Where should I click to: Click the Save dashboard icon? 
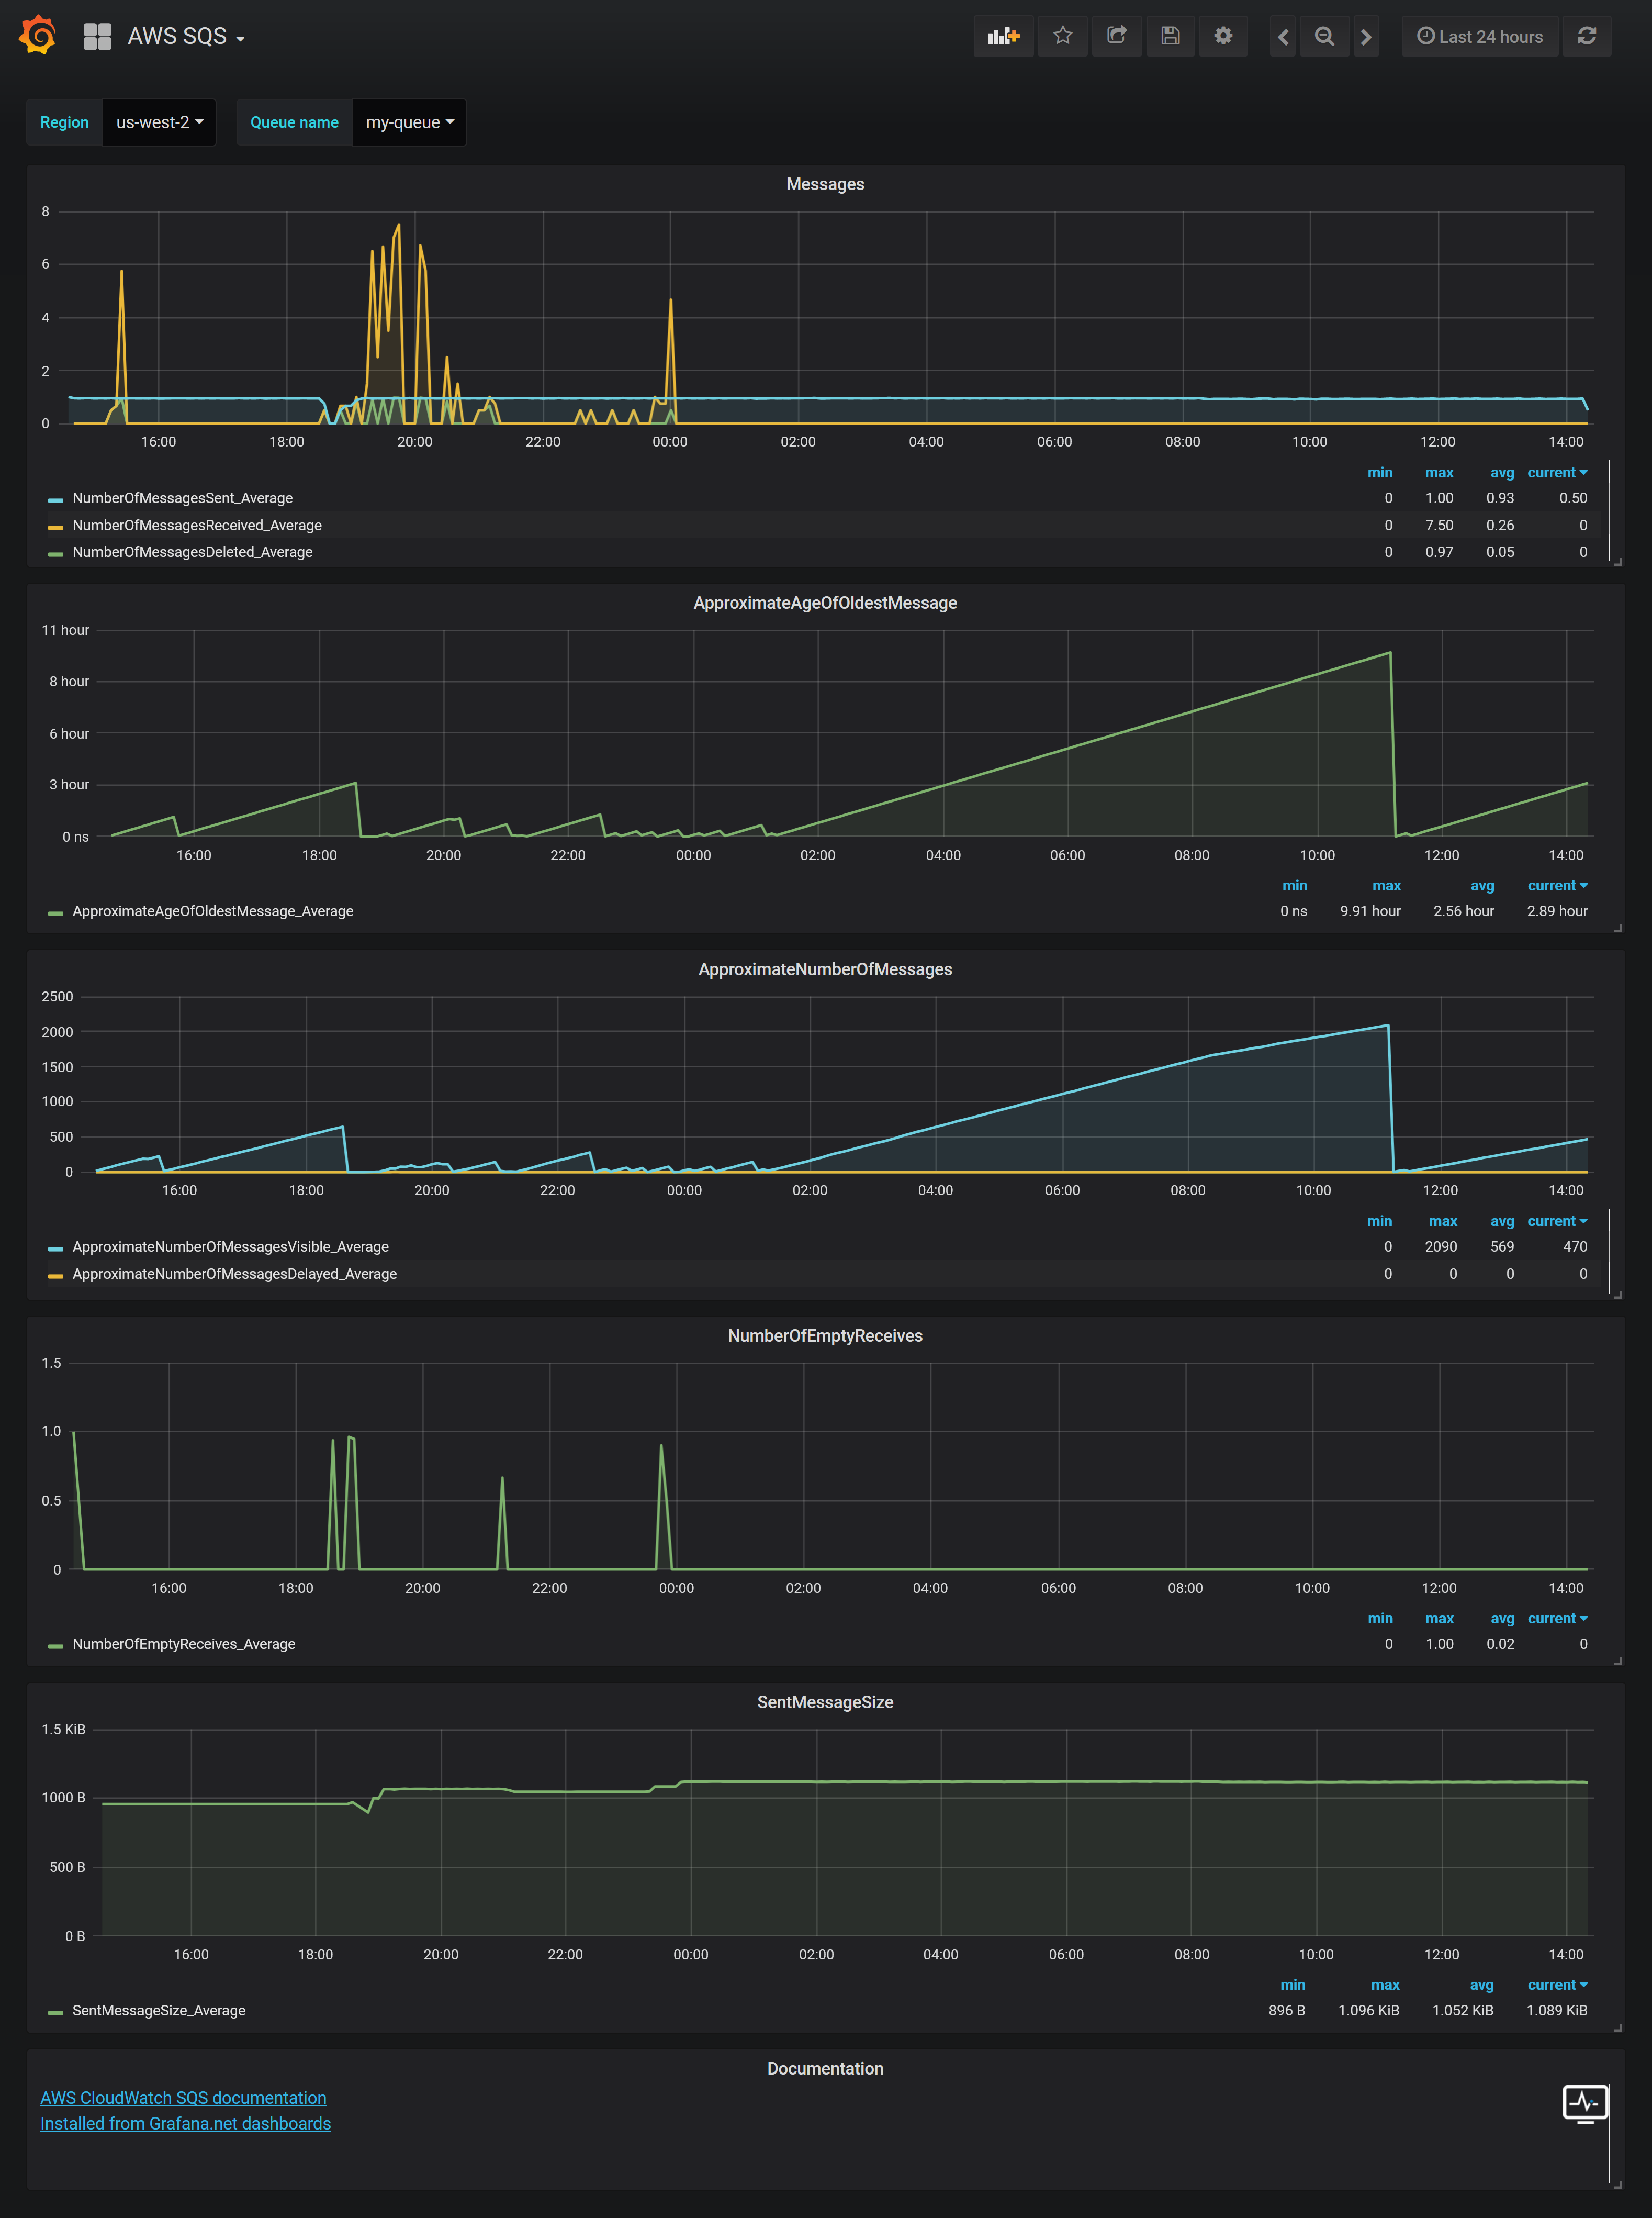coord(1170,36)
